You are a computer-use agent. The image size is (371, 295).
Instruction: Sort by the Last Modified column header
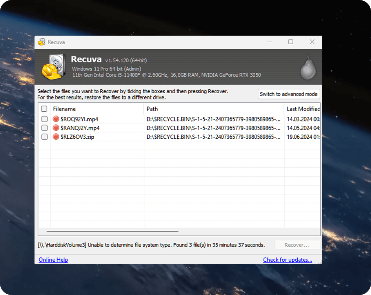coord(302,109)
